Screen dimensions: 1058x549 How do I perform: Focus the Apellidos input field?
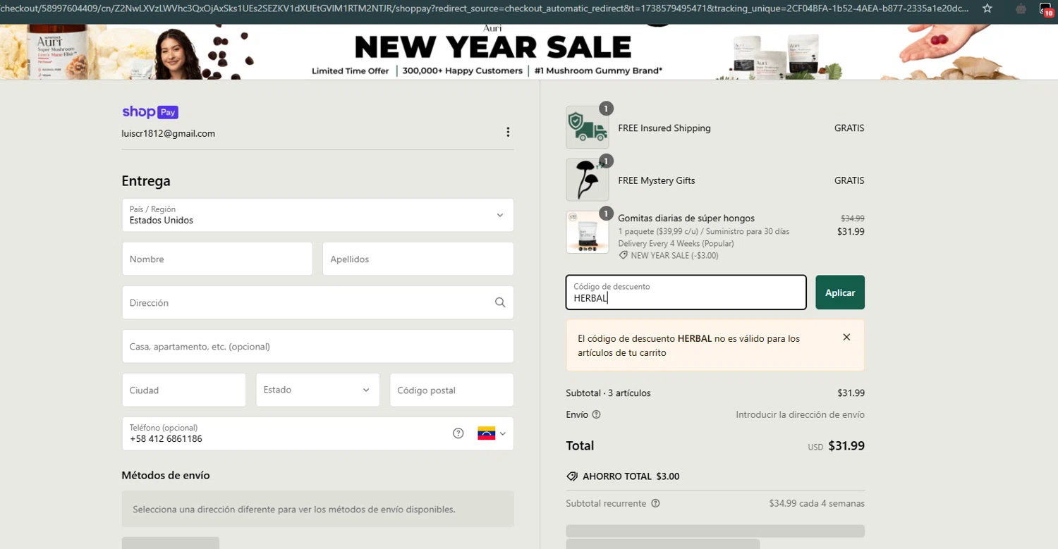[x=418, y=259]
